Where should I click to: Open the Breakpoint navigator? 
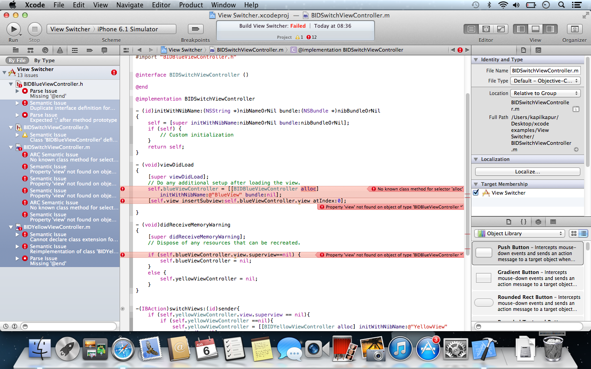(x=90, y=50)
